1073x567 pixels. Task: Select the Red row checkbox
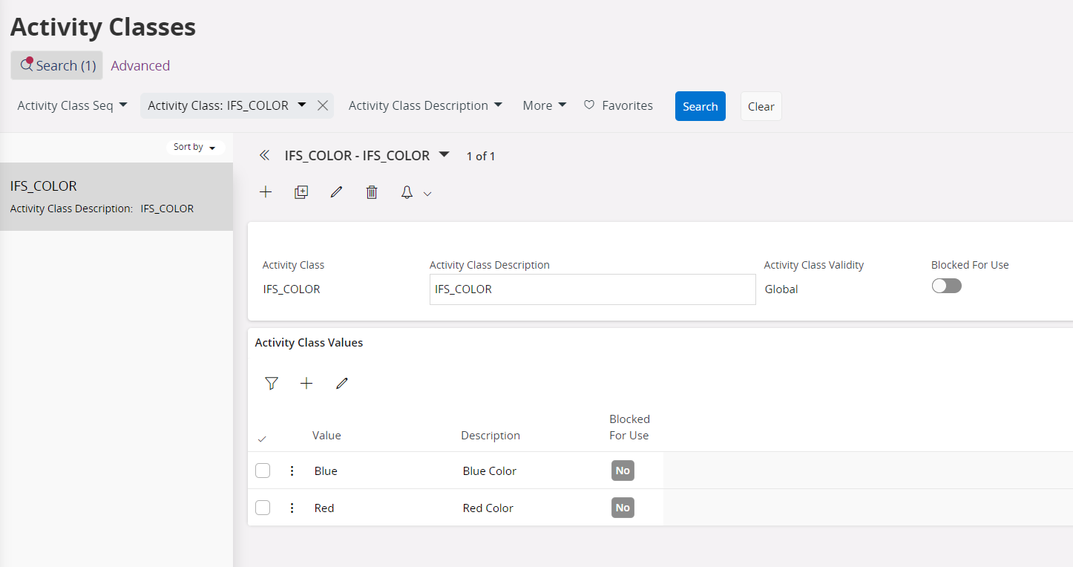point(263,508)
